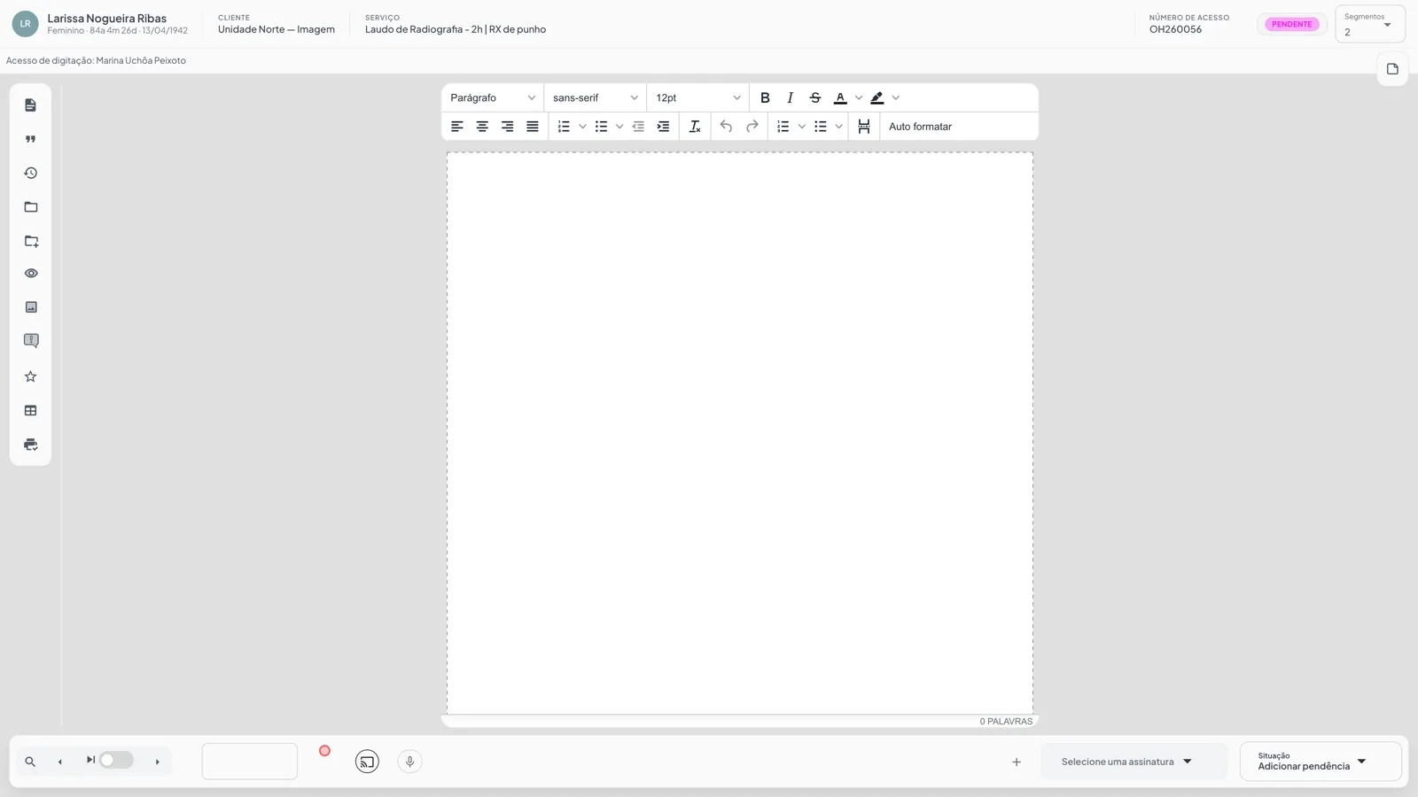Toggle bold formatting

click(765, 98)
